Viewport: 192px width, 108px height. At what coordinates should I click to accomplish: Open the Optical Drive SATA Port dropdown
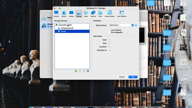pos(121,25)
